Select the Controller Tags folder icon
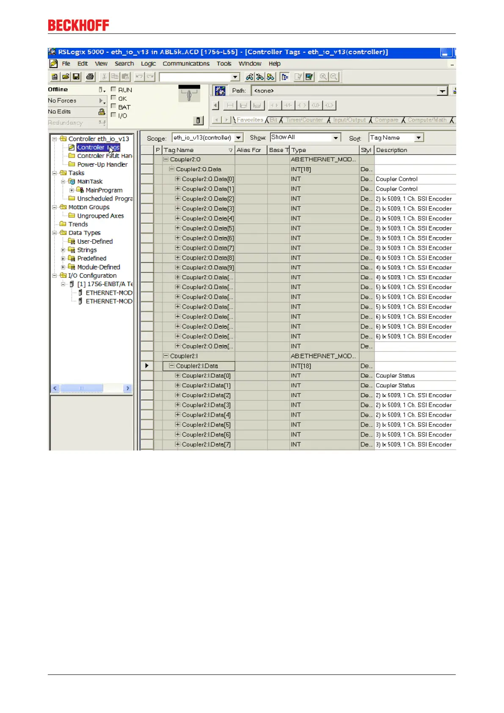 [x=72, y=147]
